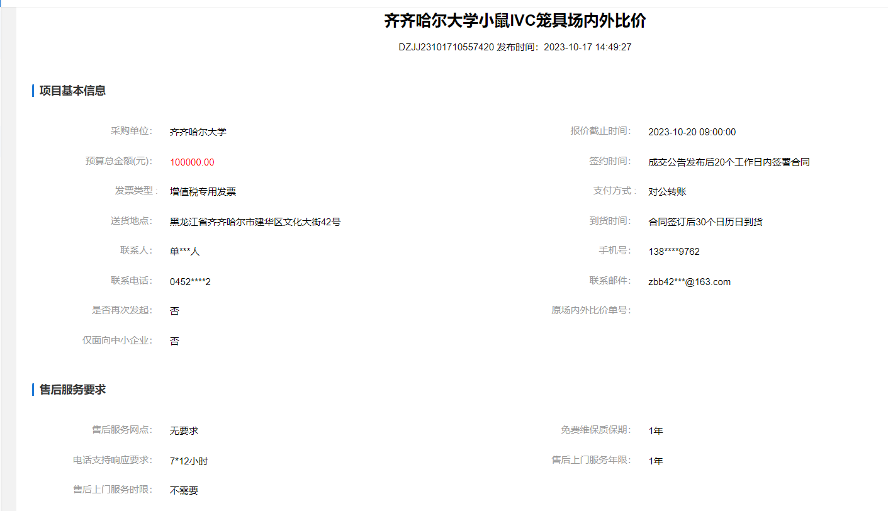Viewport: 888px width, 511px height.
Task: Click the invoice type 增值税专用发票
Action: (203, 192)
